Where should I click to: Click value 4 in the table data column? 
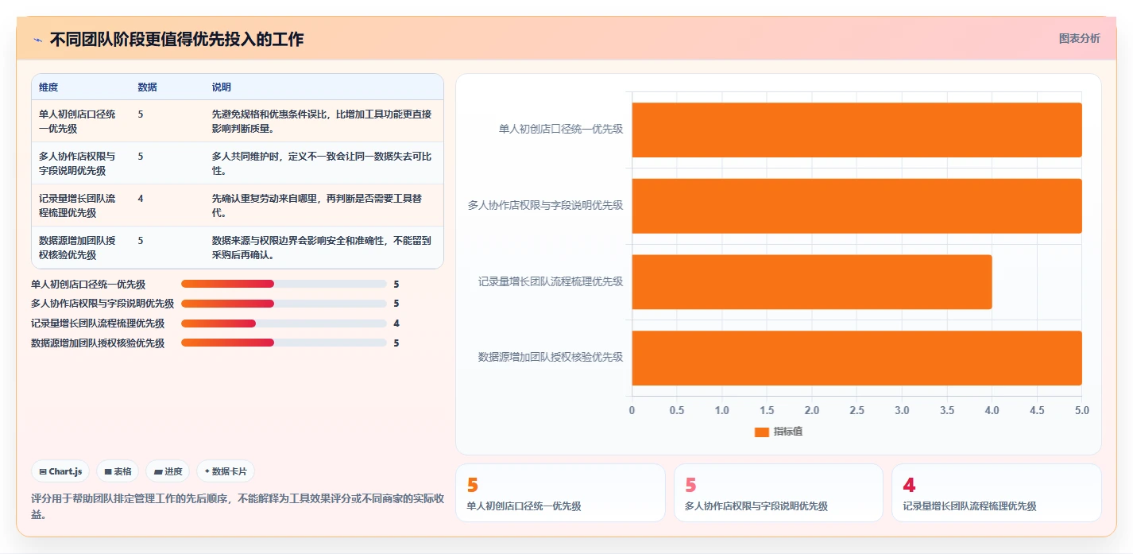[141, 199]
